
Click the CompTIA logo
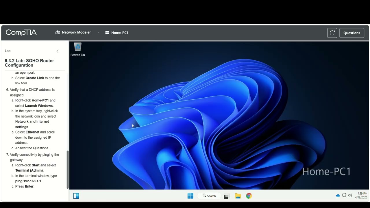(21, 33)
